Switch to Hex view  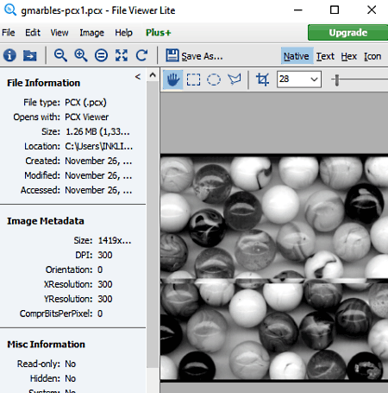tap(349, 56)
